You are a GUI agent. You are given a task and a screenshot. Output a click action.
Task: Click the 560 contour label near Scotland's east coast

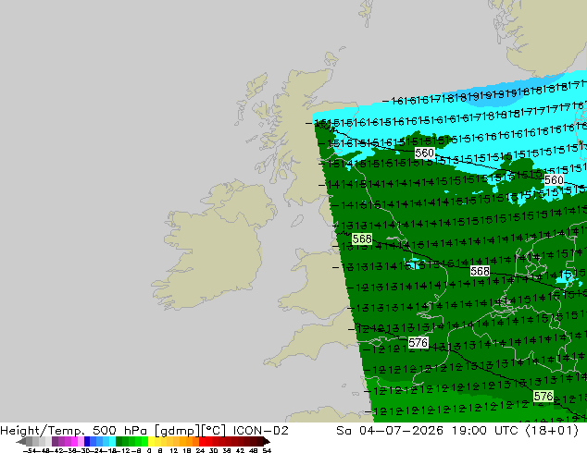pyautogui.click(x=424, y=153)
